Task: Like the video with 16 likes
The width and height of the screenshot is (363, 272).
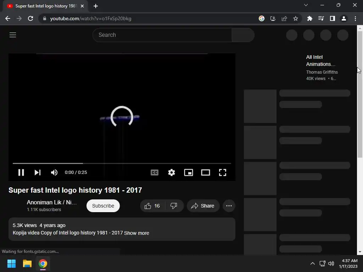Action: (152, 206)
